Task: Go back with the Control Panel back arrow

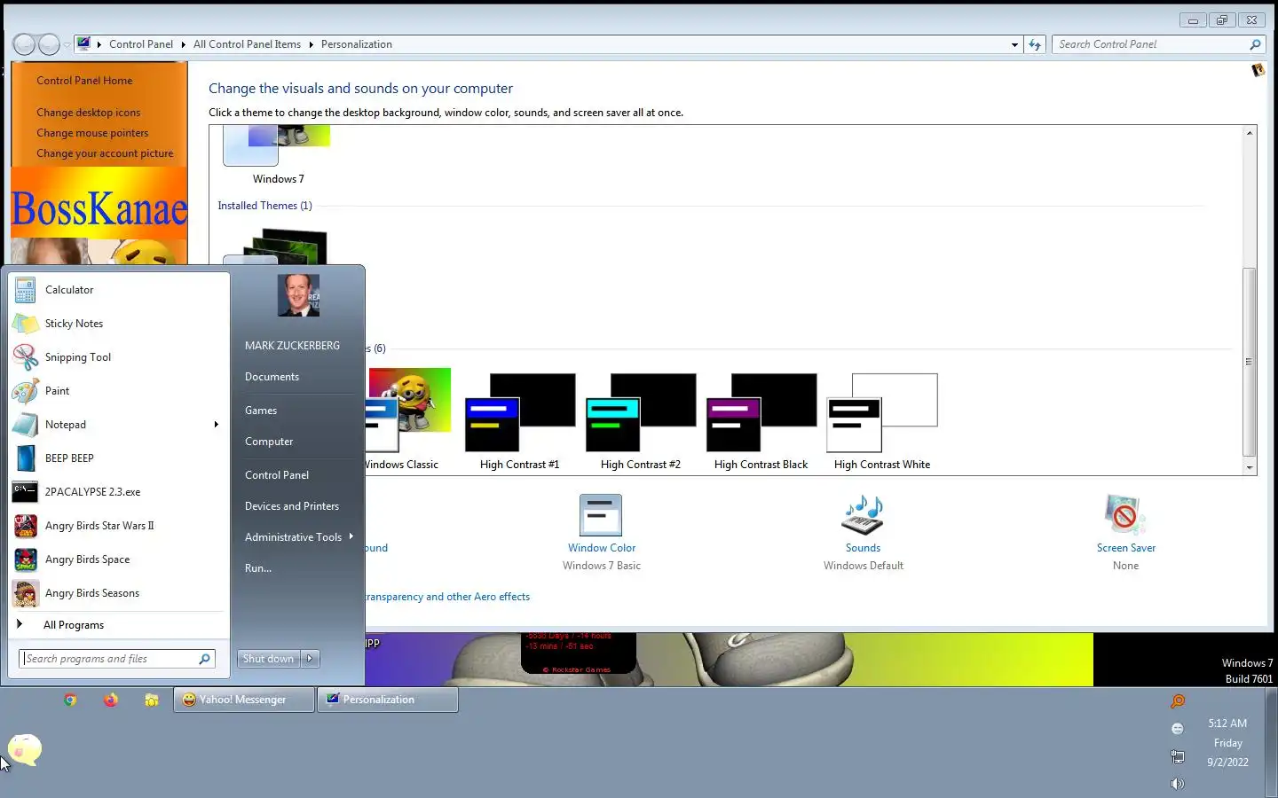Action: pos(24,43)
